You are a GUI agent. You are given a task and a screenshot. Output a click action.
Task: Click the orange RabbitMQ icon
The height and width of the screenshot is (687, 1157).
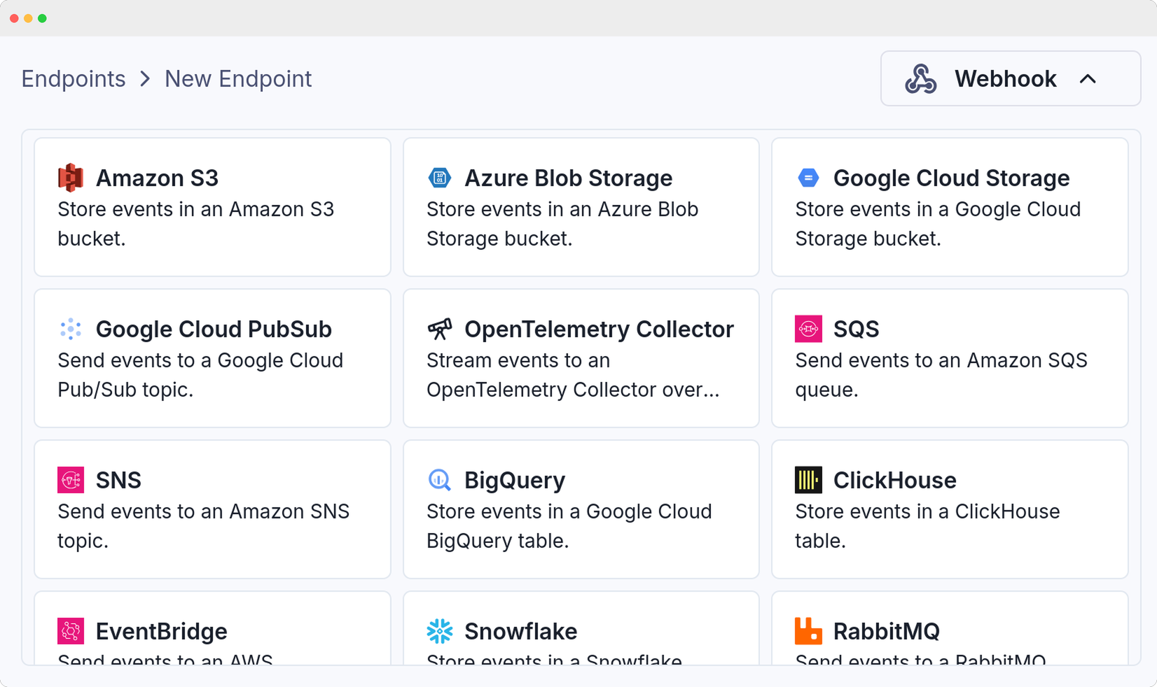808,631
